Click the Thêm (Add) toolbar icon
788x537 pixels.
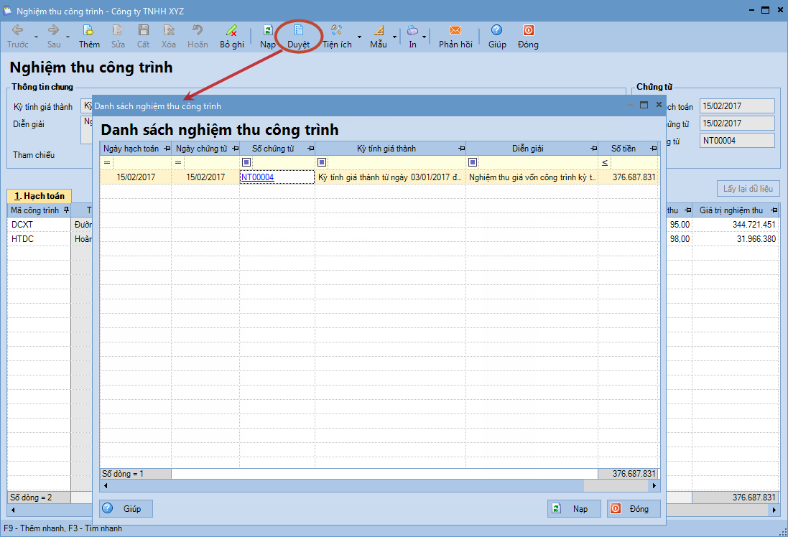89,31
